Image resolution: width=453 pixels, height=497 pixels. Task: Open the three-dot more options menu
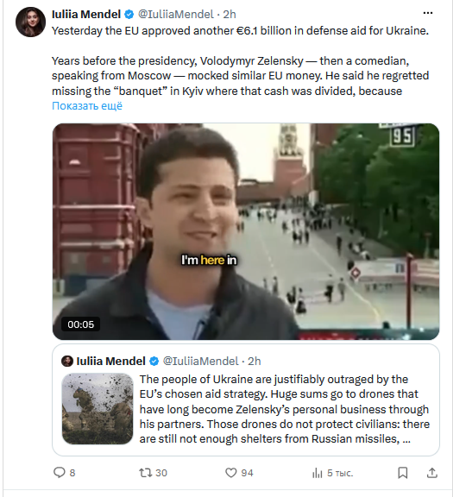[428, 13]
